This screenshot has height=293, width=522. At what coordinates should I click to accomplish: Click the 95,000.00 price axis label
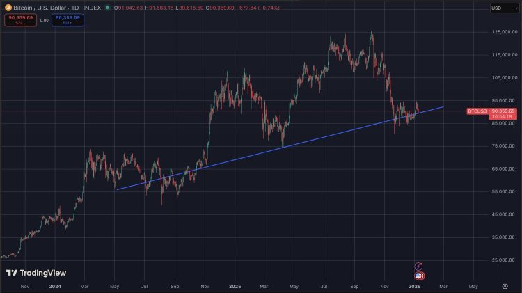click(503, 100)
